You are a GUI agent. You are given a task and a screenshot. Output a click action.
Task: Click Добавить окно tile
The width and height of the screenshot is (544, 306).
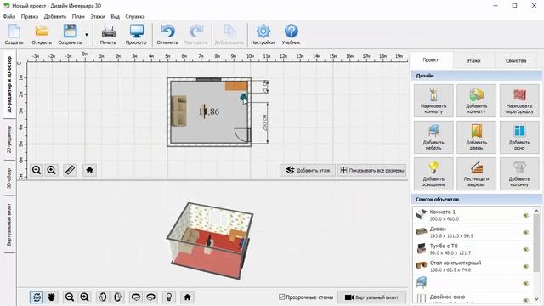tap(519, 137)
